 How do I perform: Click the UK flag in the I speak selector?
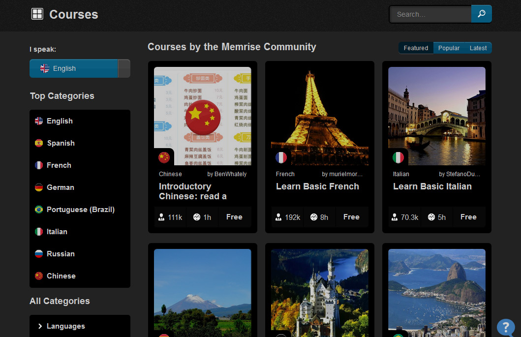45,68
